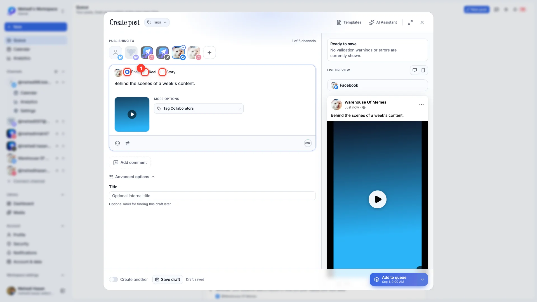Open the AI Assistant

[383, 22]
